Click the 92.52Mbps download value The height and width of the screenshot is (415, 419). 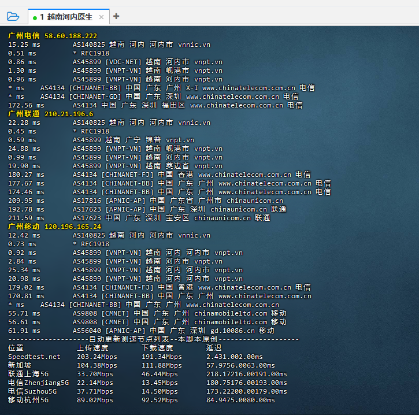(160, 400)
